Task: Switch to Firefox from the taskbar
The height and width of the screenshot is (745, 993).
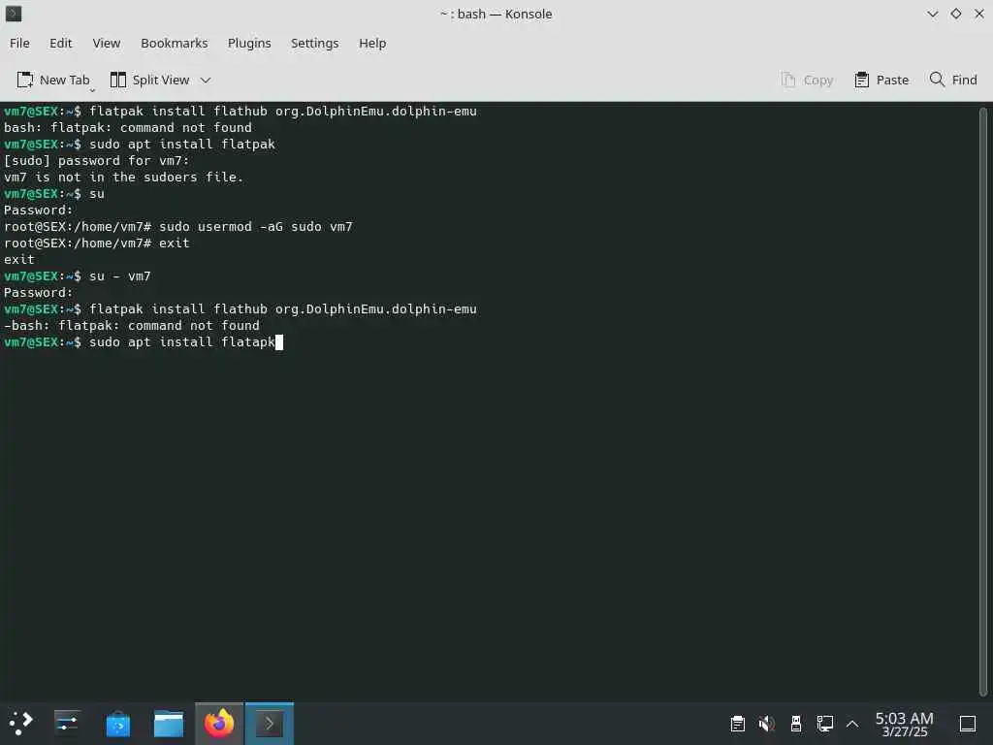Action: [x=219, y=723]
